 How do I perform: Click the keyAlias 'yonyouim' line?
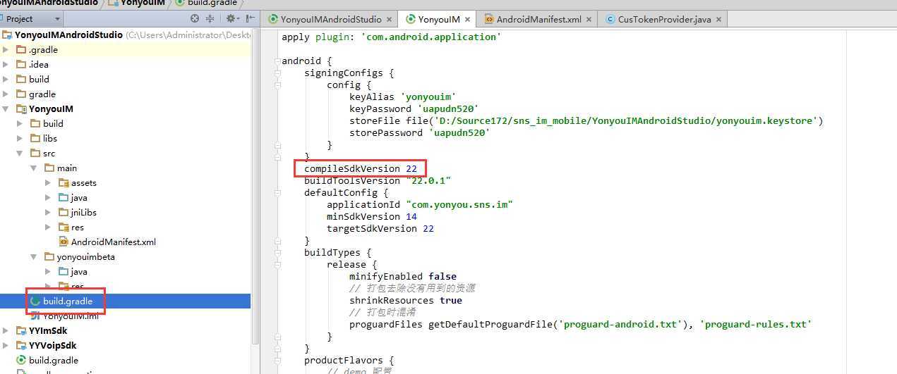403,97
